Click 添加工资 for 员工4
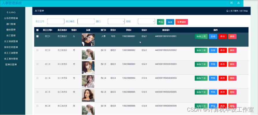This screenshot has width=258, height=115. [201, 78]
